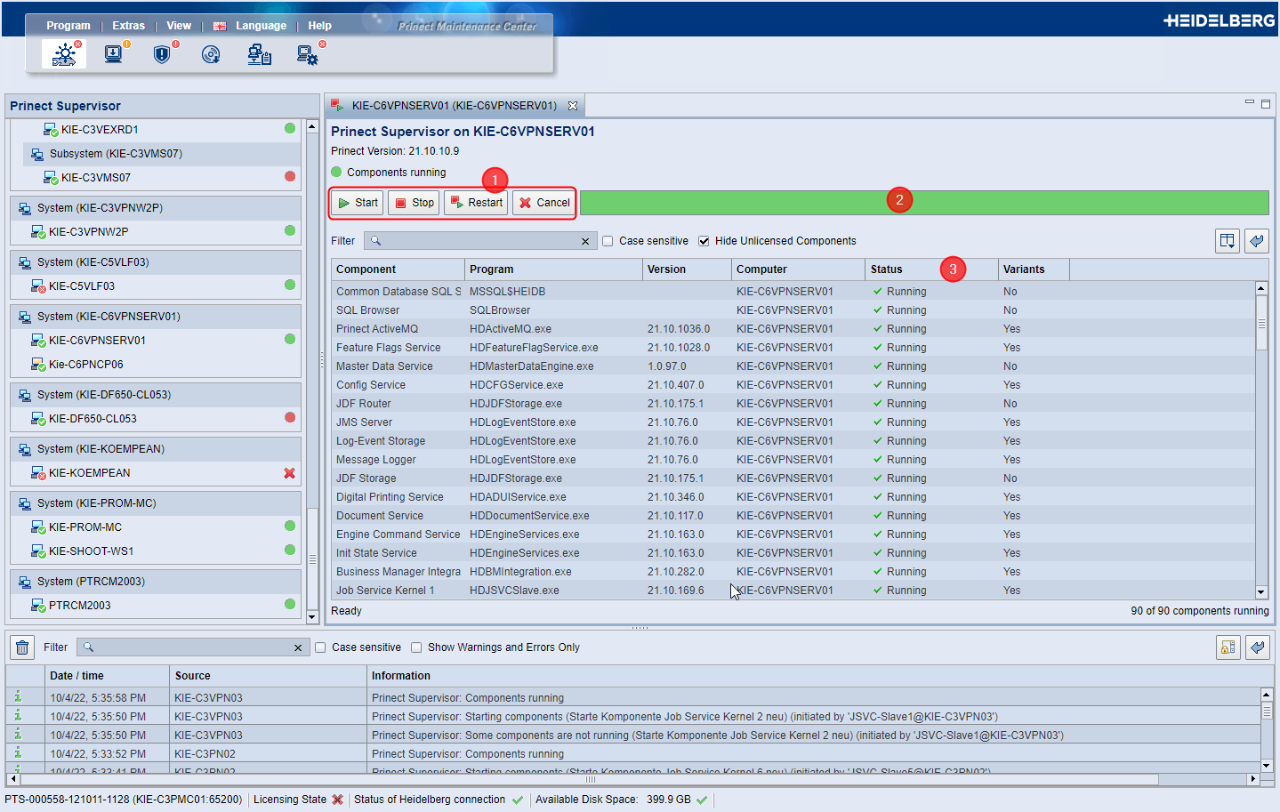This screenshot has height=812, width=1280.
Task: Uncheck Hide Unlicensed Components
Action: tap(704, 241)
